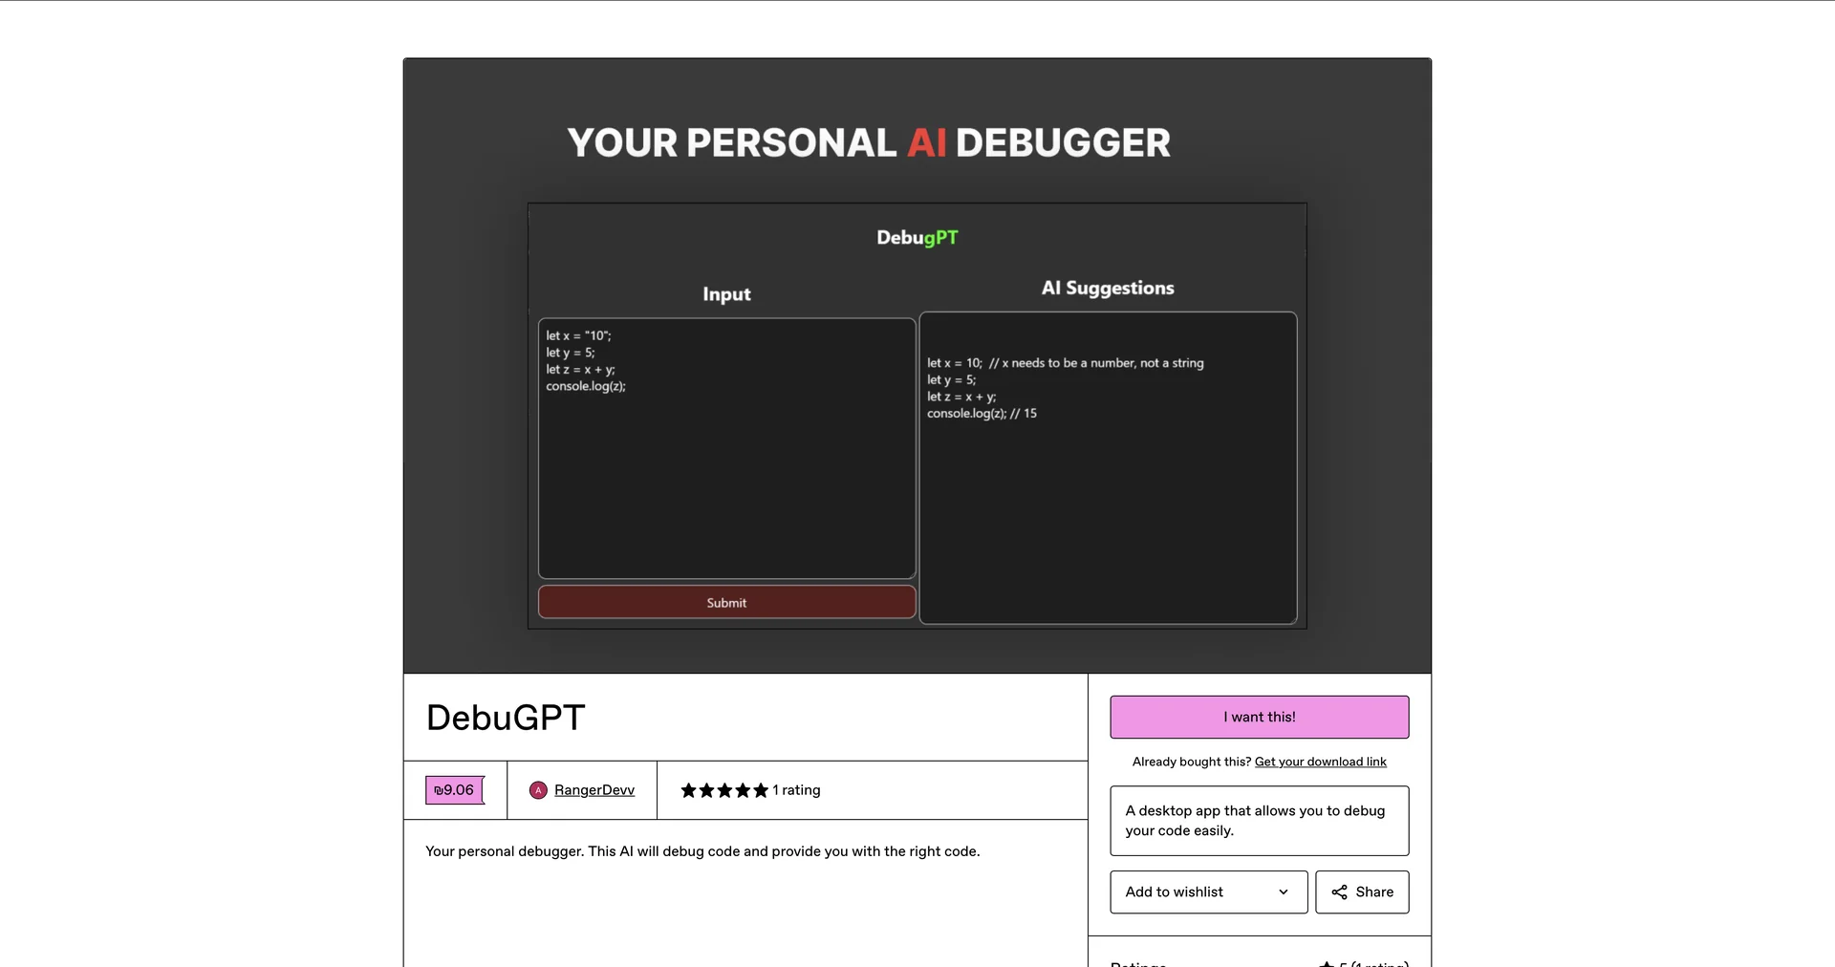Image resolution: width=1835 pixels, height=967 pixels.
Task: Click the Share button
Action: tap(1362, 892)
